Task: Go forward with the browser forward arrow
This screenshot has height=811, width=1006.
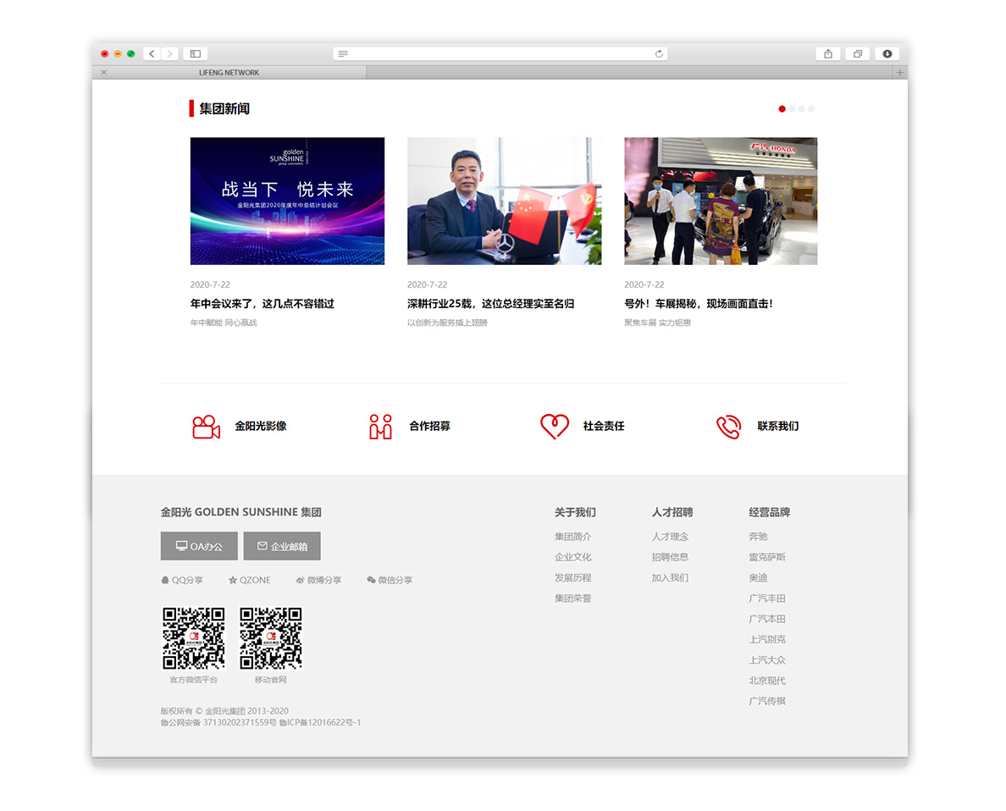Action: (169, 54)
